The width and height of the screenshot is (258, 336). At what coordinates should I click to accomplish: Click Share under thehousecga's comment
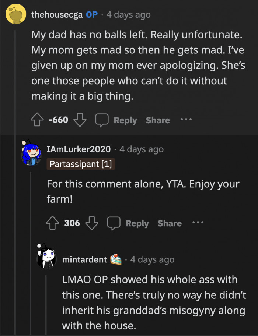(157, 120)
